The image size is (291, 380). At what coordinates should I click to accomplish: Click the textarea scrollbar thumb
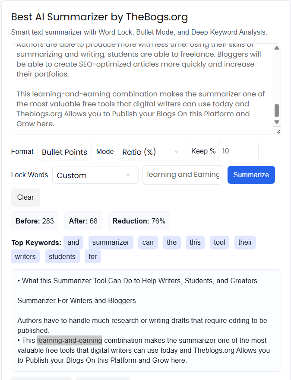277,110
